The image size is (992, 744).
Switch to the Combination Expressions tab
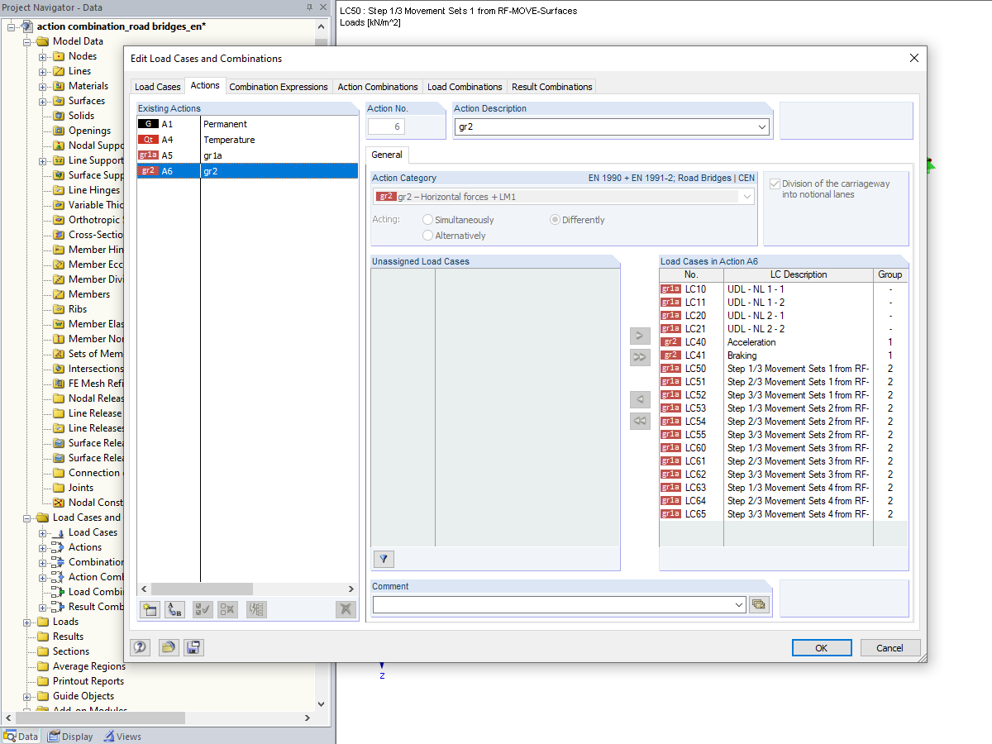point(279,87)
